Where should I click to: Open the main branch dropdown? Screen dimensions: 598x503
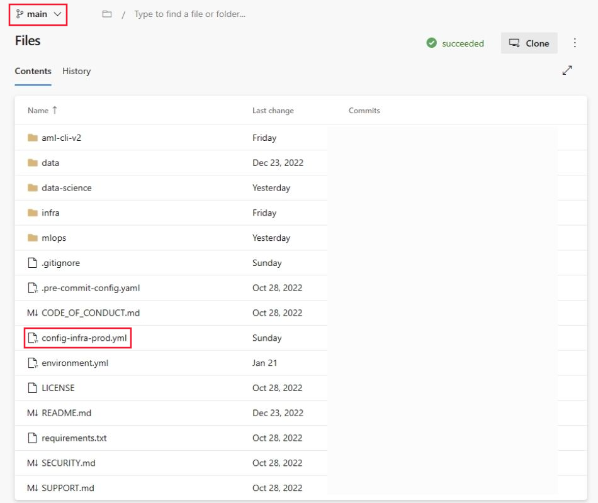pyautogui.click(x=38, y=14)
